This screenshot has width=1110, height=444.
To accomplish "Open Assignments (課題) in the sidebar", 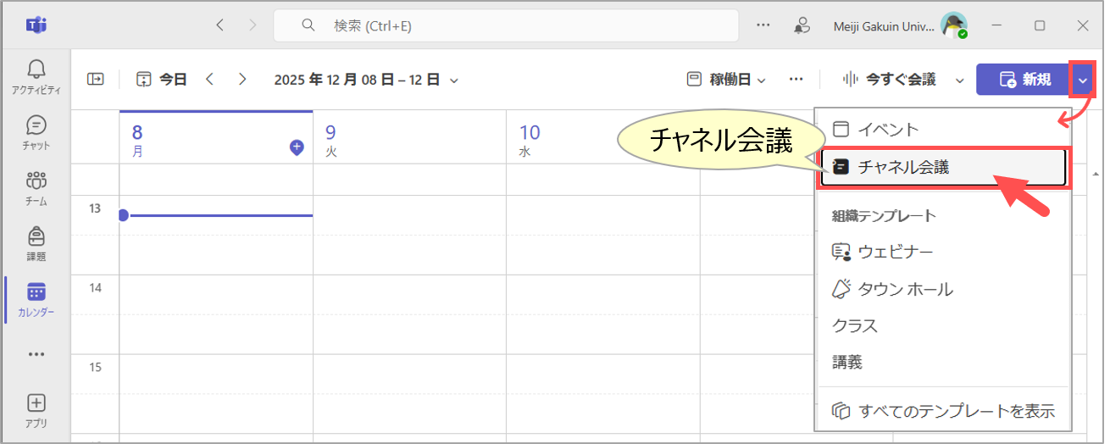I will tap(36, 241).
